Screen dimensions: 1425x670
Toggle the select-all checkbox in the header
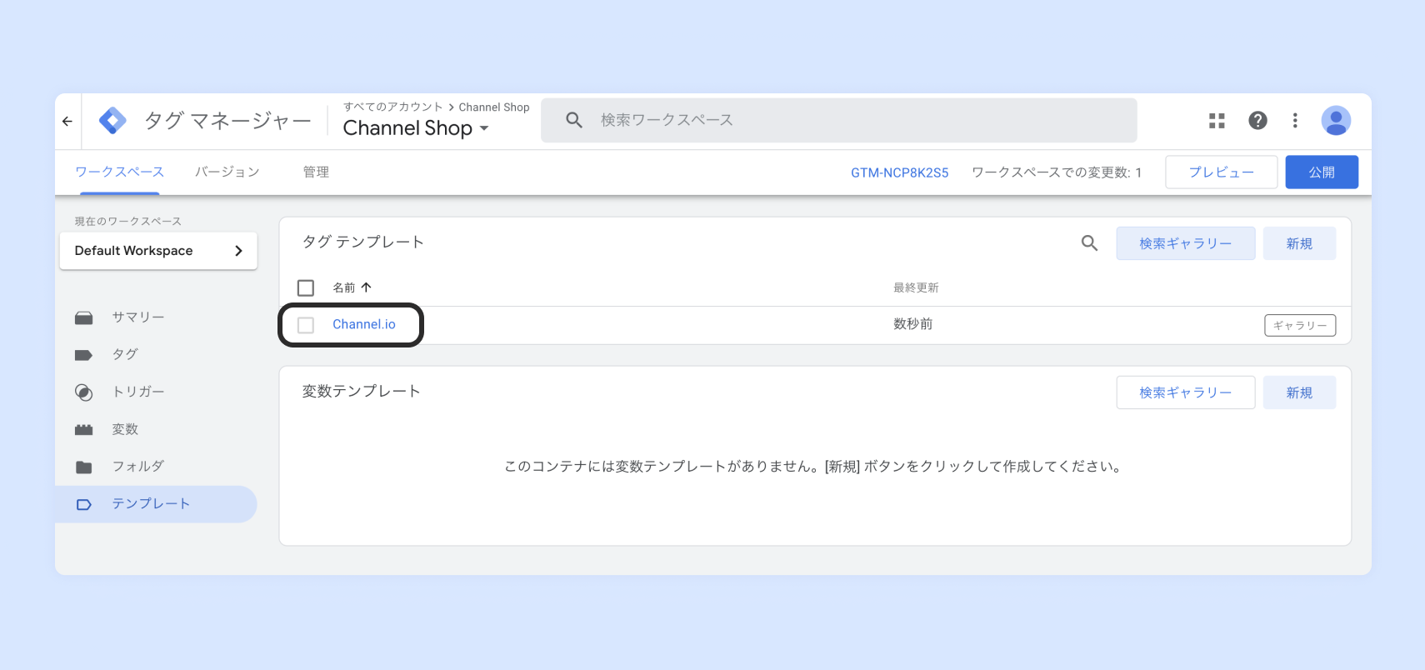[x=306, y=287]
